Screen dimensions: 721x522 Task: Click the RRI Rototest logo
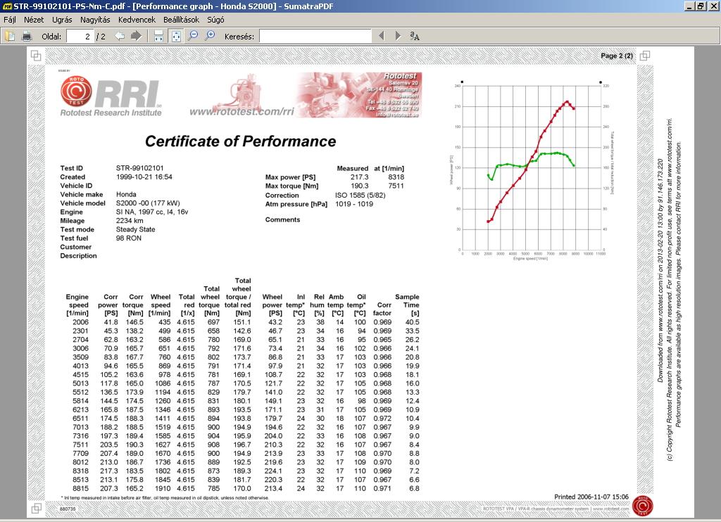[x=111, y=96]
